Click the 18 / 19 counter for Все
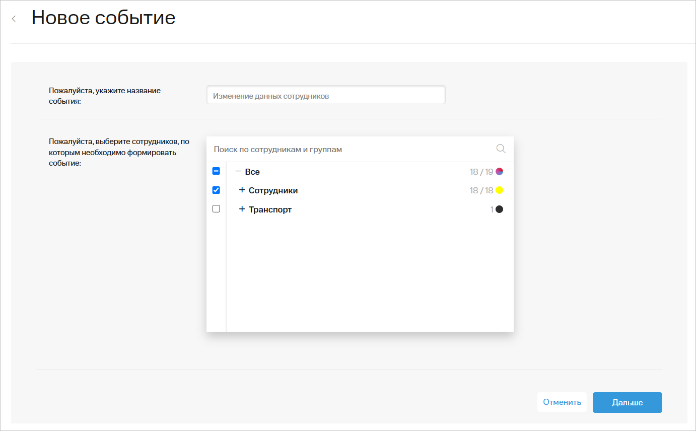 tap(481, 172)
